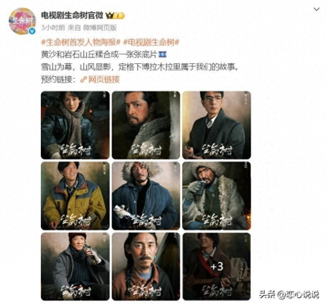Open hashtag #电视剧生命树#
This screenshot has height=306, width=327.
tap(151, 42)
